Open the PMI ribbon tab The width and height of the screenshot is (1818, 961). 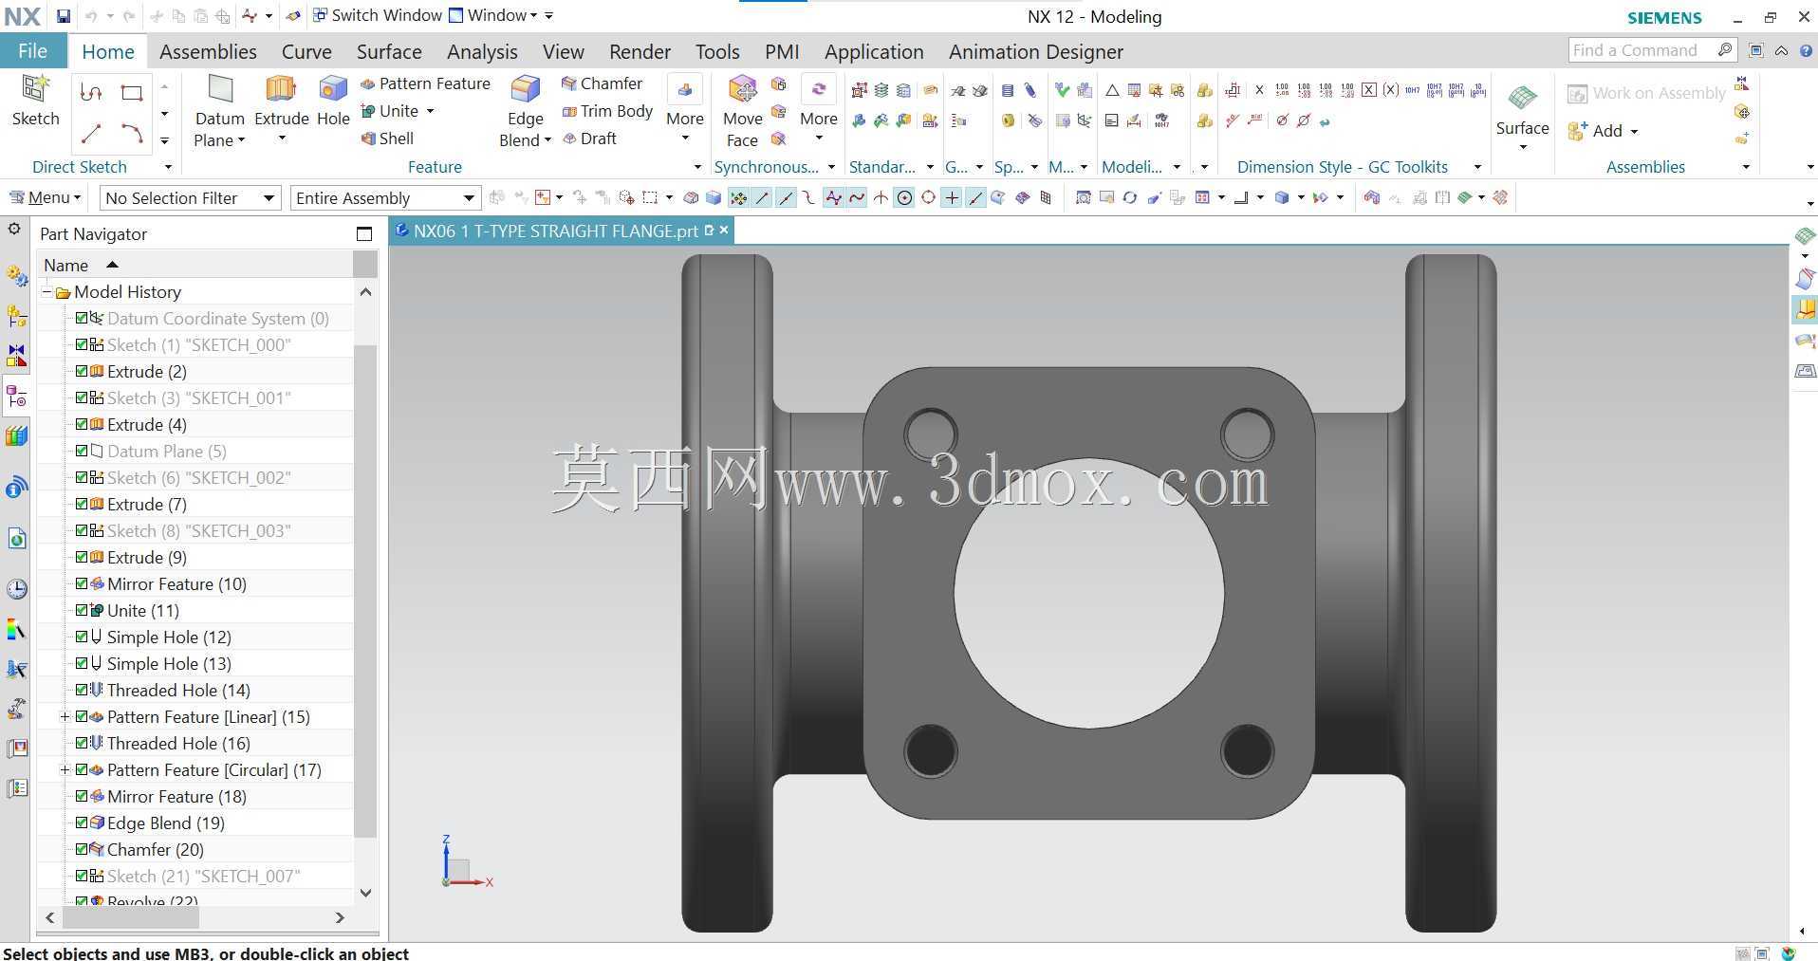coord(782,51)
